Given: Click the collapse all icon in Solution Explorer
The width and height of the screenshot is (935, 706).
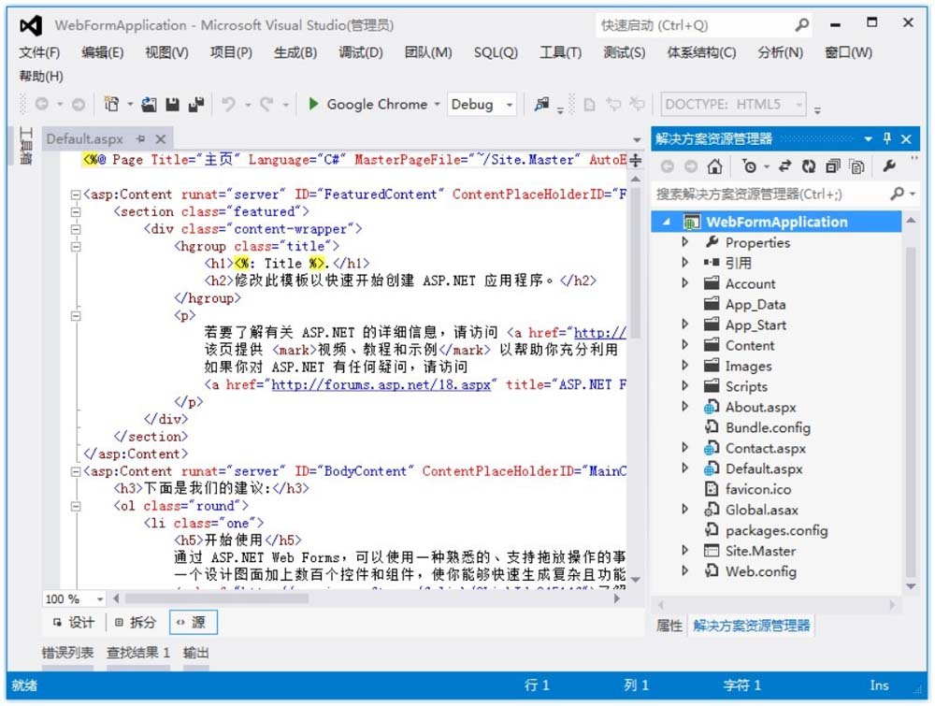Looking at the screenshot, I should (x=833, y=166).
